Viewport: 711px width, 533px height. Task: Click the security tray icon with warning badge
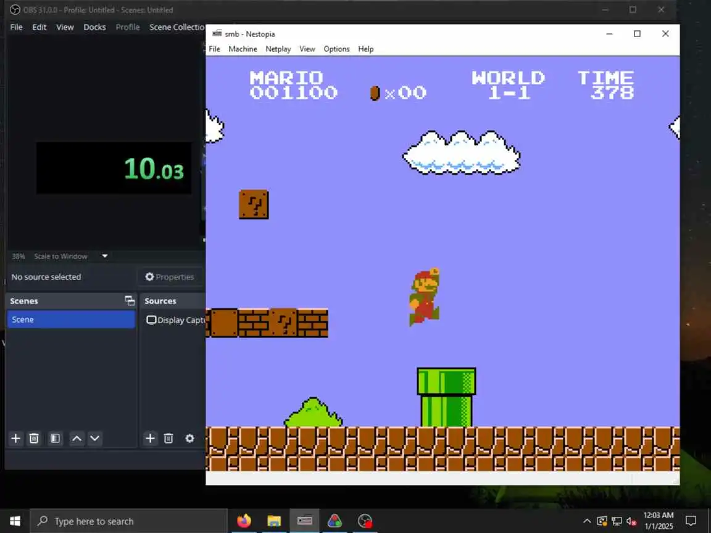(x=602, y=521)
